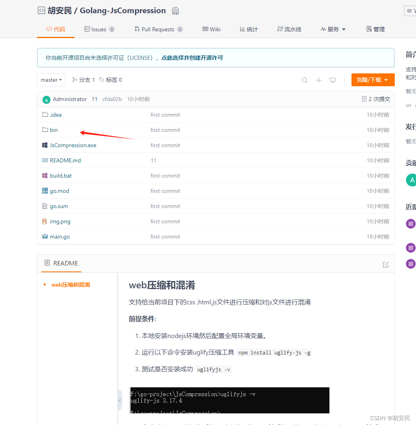416x425 pixels.
Task: Open the 统计 tab
Action: coord(249,29)
